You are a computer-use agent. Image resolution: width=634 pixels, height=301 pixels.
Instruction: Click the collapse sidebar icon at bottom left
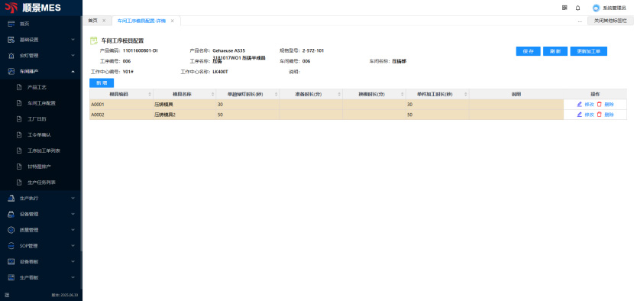[x=6, y=295]
